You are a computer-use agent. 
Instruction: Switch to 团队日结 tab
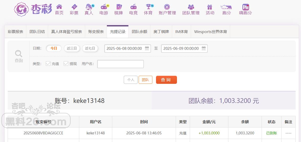(x=37, y=32)
